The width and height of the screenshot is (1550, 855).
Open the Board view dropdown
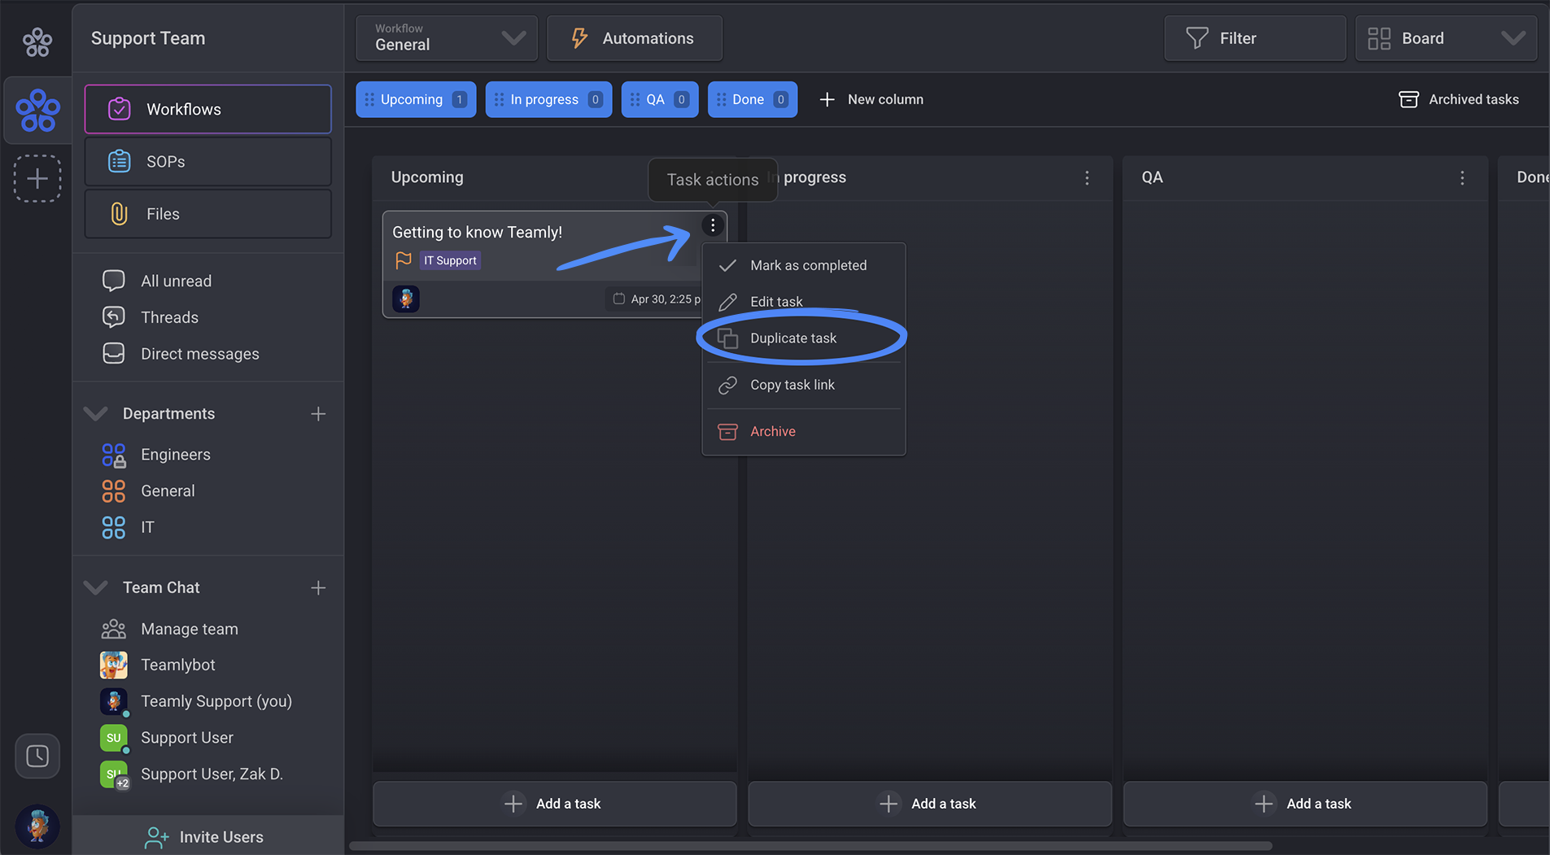(1446, 38)
